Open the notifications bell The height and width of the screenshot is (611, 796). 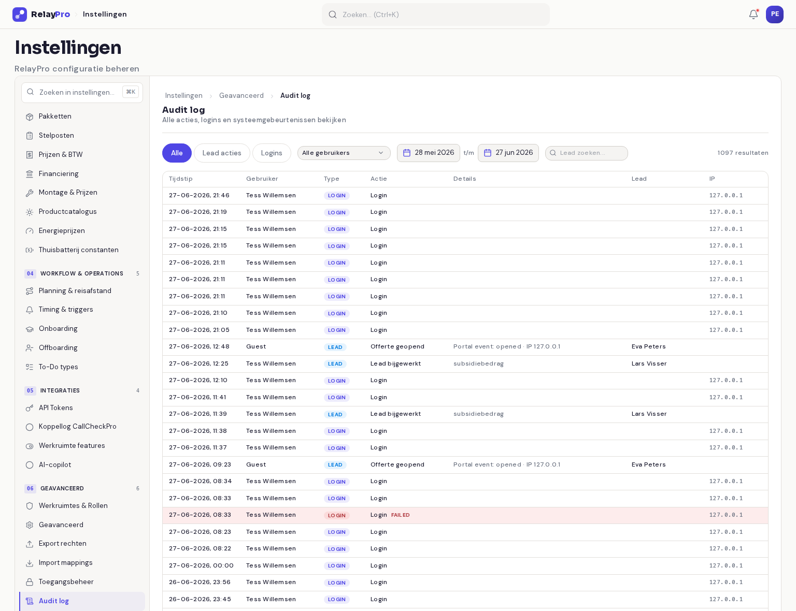(x=754, y=14)
